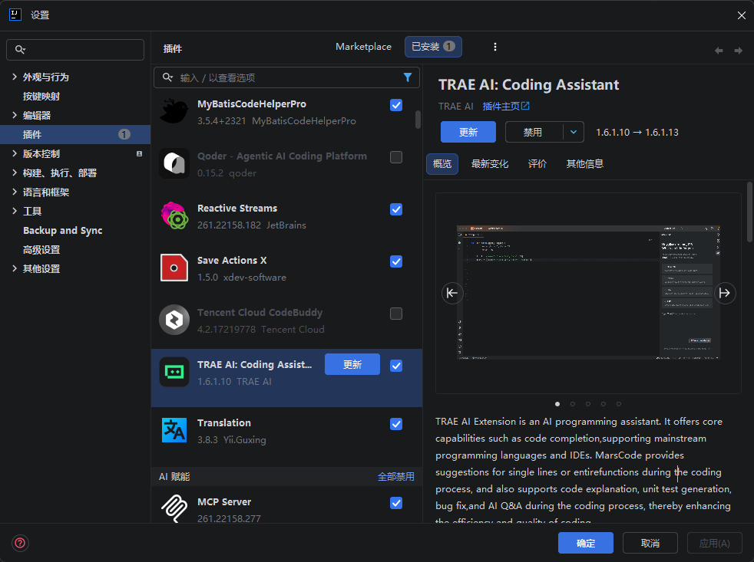754x562 pixels.
Task: Open the 评价 reviews tab
Action: click(x=537, y=164)
